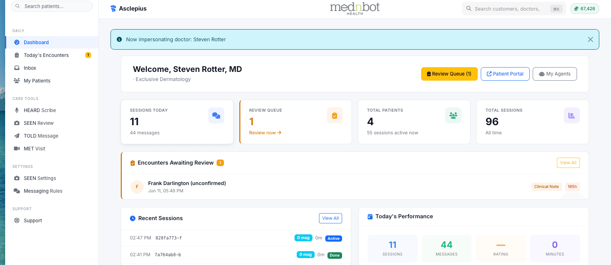611x265 pixels.
Task: Follow the Review now link
Action: click(x=265, y=132)
